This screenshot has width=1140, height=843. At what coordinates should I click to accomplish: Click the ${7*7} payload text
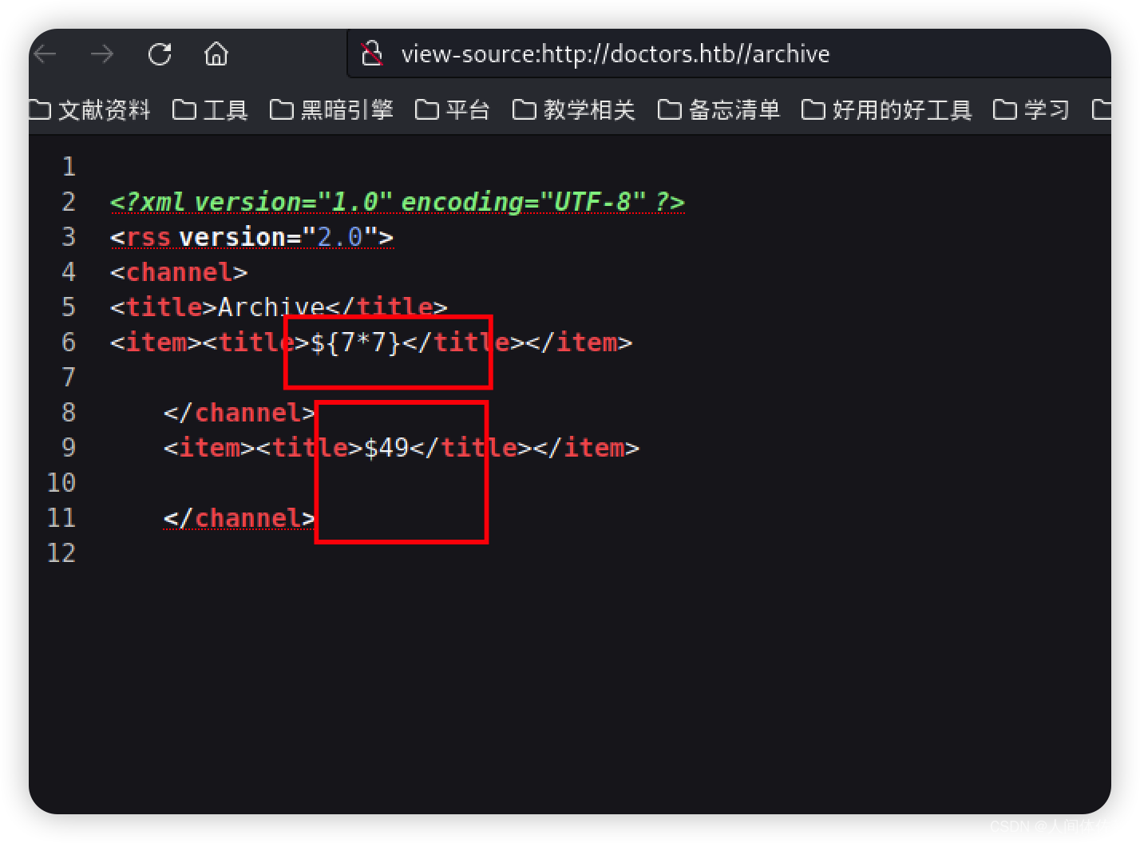355,342
